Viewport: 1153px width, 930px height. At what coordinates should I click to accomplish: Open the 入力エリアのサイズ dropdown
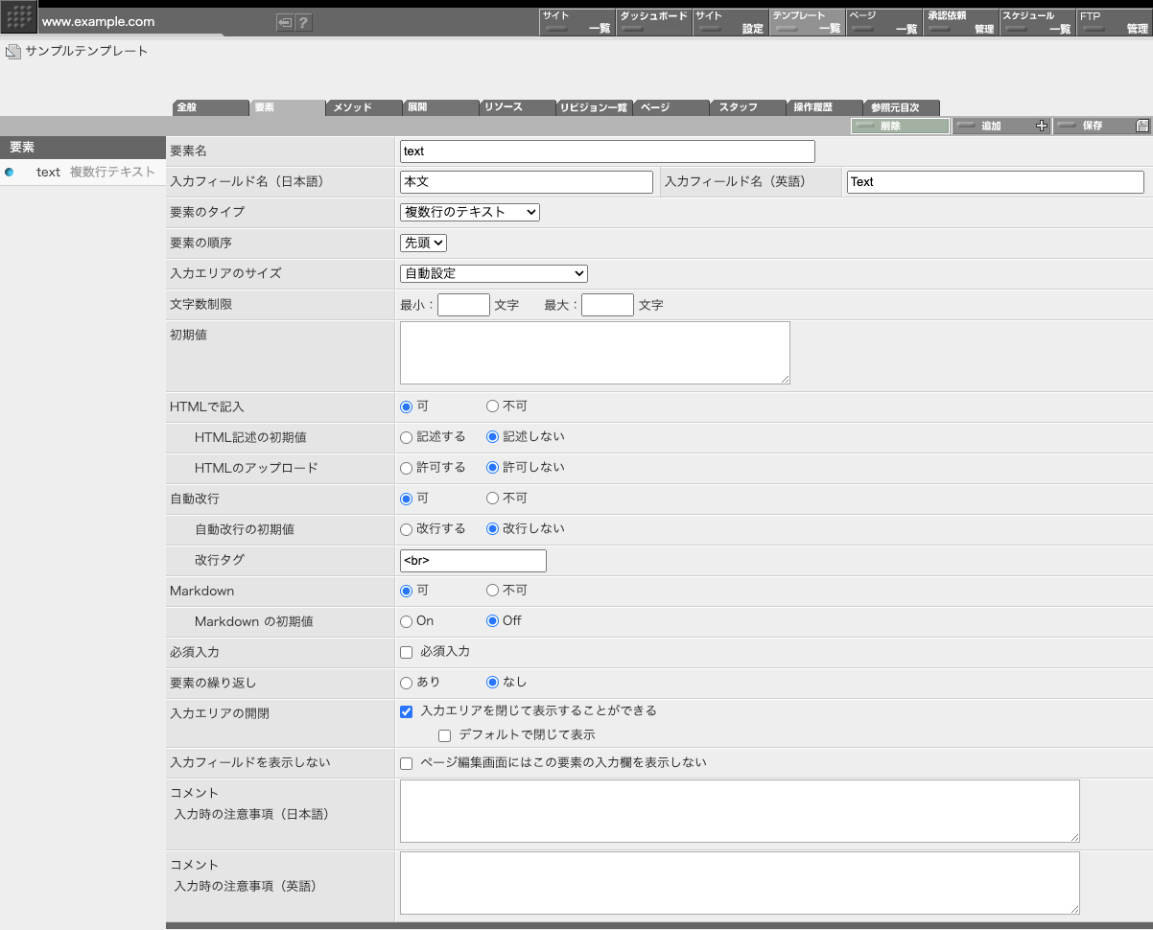493,273
